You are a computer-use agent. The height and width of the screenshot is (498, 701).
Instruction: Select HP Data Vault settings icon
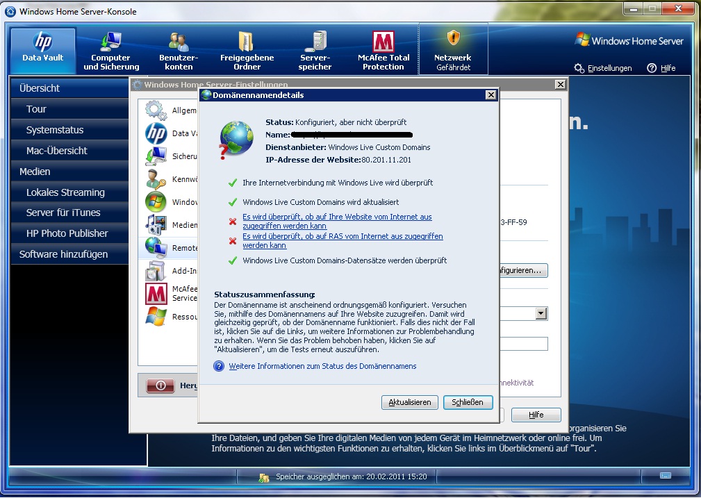pos(156,133)
